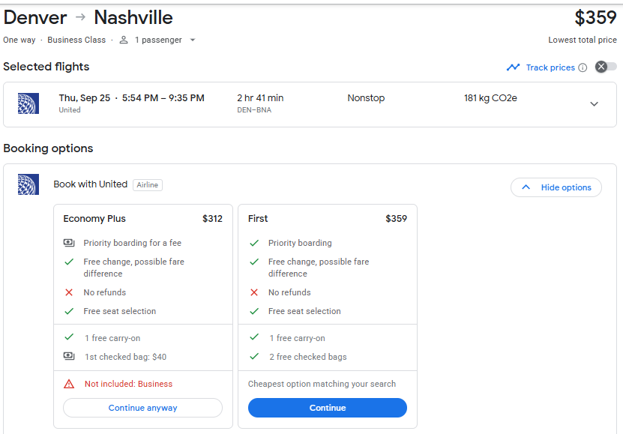Click the red warning triangle icon
Viewport: 623px width, 434px height.
(69, 384)
